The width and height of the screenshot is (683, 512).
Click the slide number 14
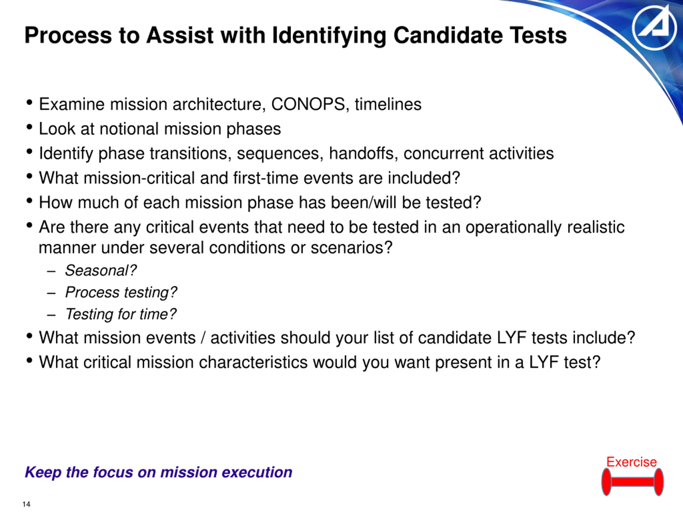point(26,504)
